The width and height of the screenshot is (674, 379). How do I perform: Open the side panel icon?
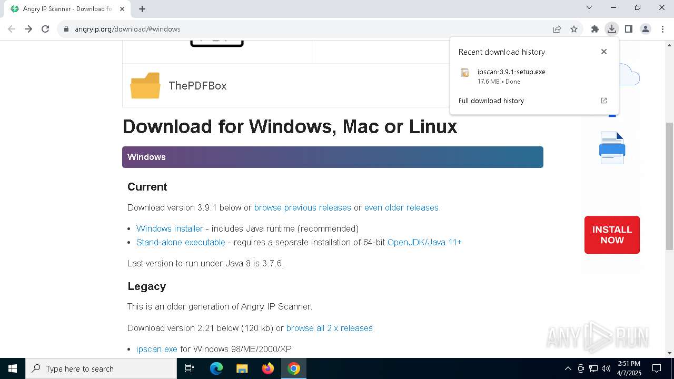click(628, 29)
